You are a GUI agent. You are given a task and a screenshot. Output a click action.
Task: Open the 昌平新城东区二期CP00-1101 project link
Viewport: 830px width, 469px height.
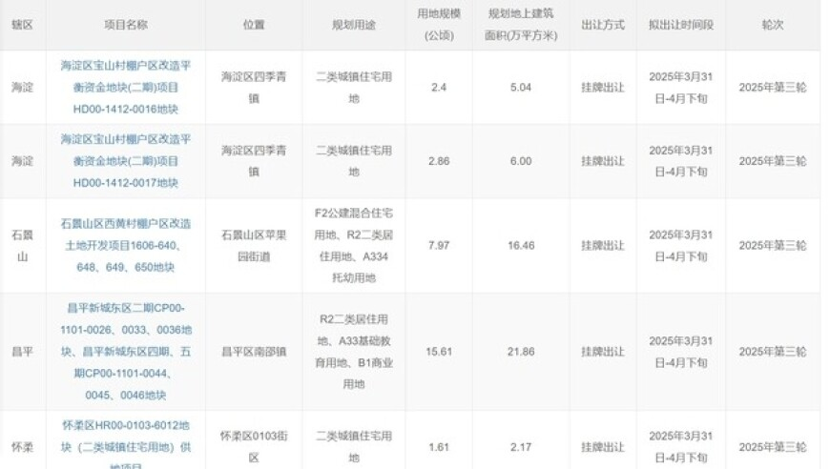[x=125, y=352]
